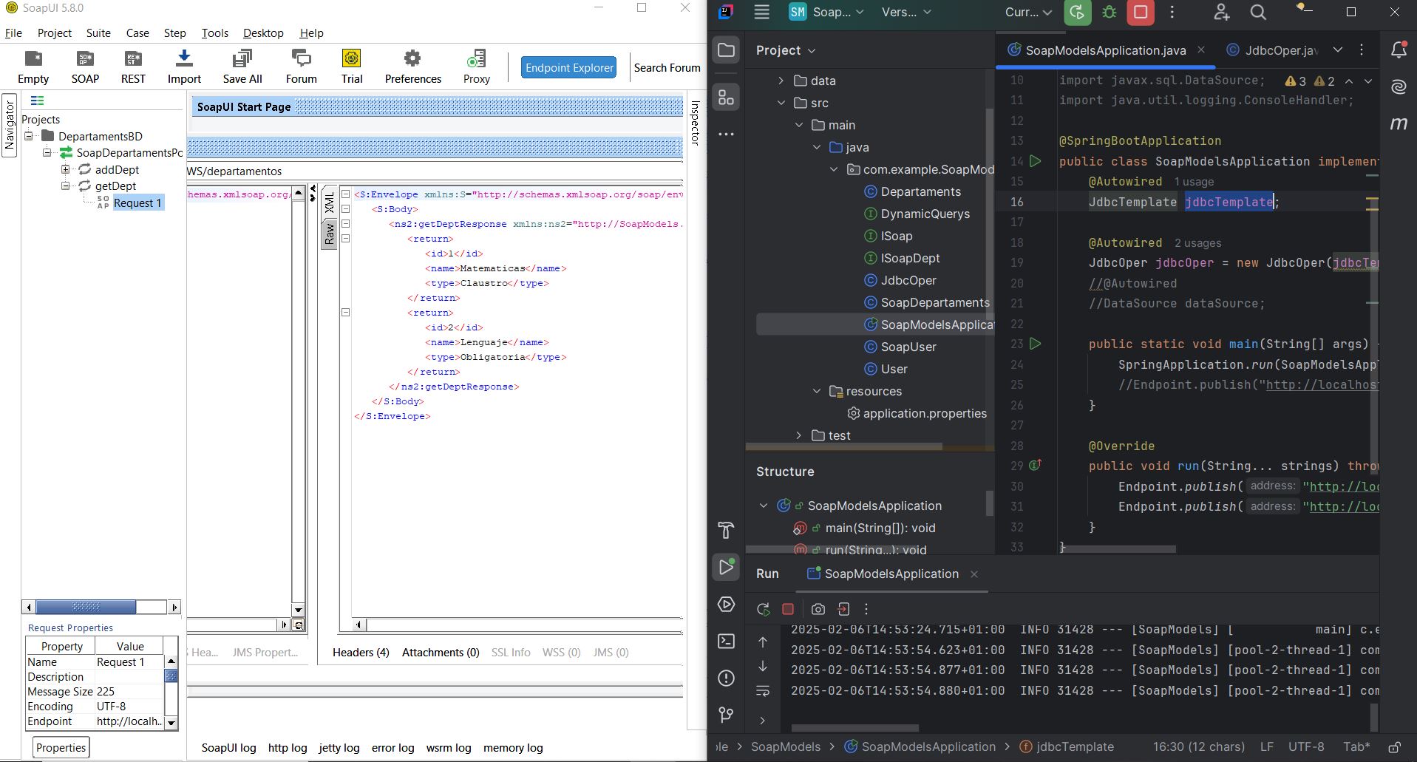Click the Endpoint Explorer button
Image resolution: width=1417 pixels, height=762 pixels.
pyautogui.click(x=569, y=67)
